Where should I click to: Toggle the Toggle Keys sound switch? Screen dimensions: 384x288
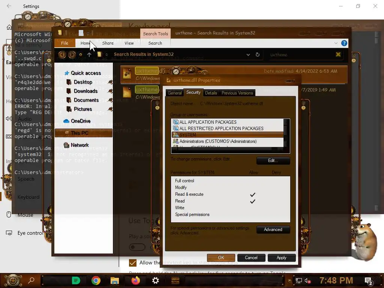tap(137, 247)
